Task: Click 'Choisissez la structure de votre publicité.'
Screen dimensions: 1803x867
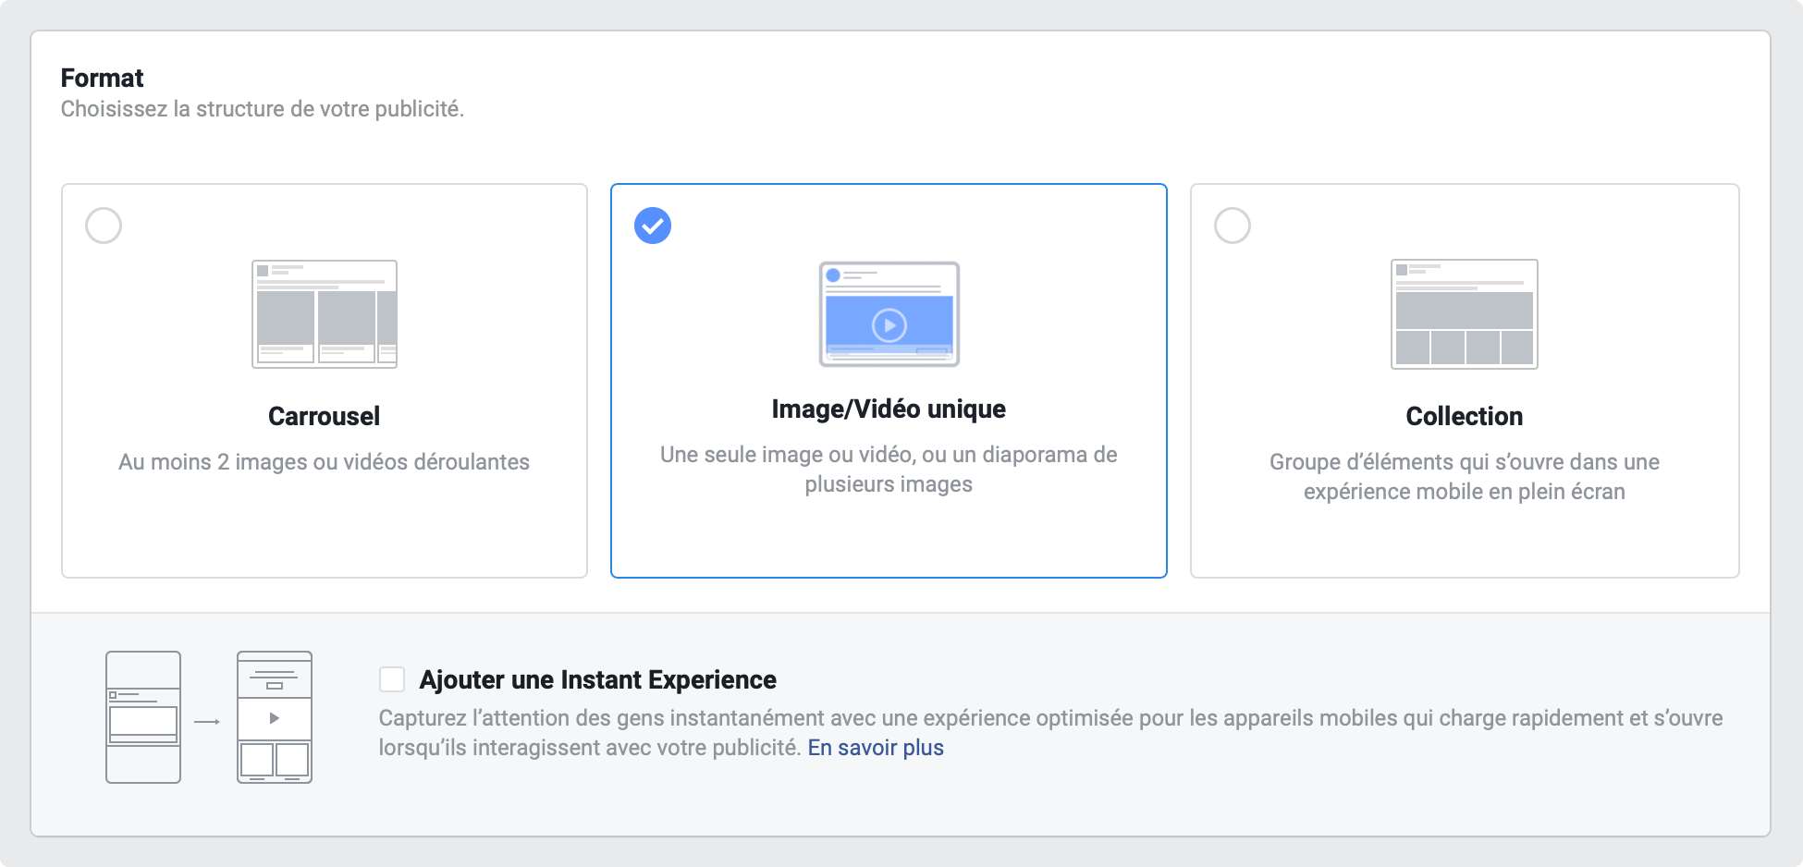Action: pyautogui.click(x=263, y=109)
